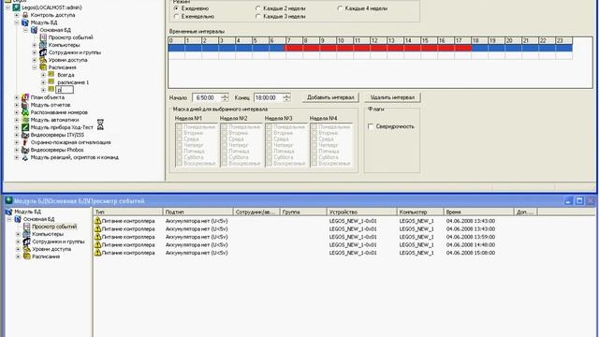The image size is (599, 337).
Task: Click the Основная БД icon in the top tree
Action: 34,30
